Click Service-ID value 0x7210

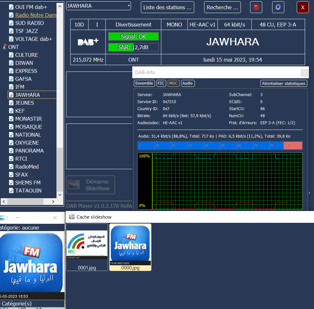point(169,102)
